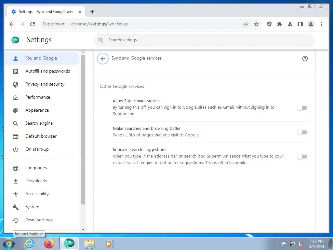This screenshot has width=333, height=250.
Task: Open the side panel icon
Action: [300, 24]
